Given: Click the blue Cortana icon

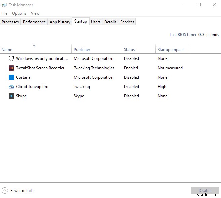Looking at the screenshot, I should (11, 77).
